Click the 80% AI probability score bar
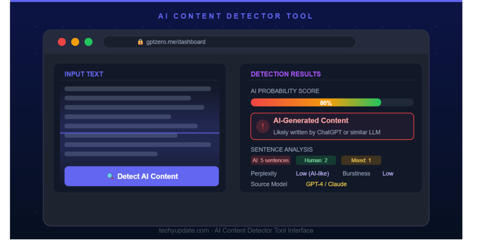The width and height of the screenshot is (479, 246). tap(332, 103)
